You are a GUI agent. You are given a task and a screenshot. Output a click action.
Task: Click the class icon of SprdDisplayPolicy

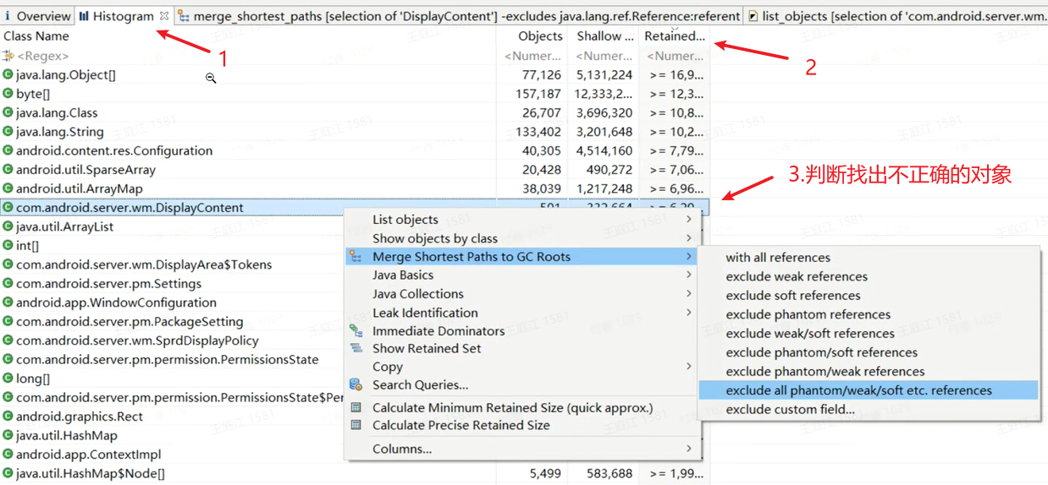[x=8, y=341]
